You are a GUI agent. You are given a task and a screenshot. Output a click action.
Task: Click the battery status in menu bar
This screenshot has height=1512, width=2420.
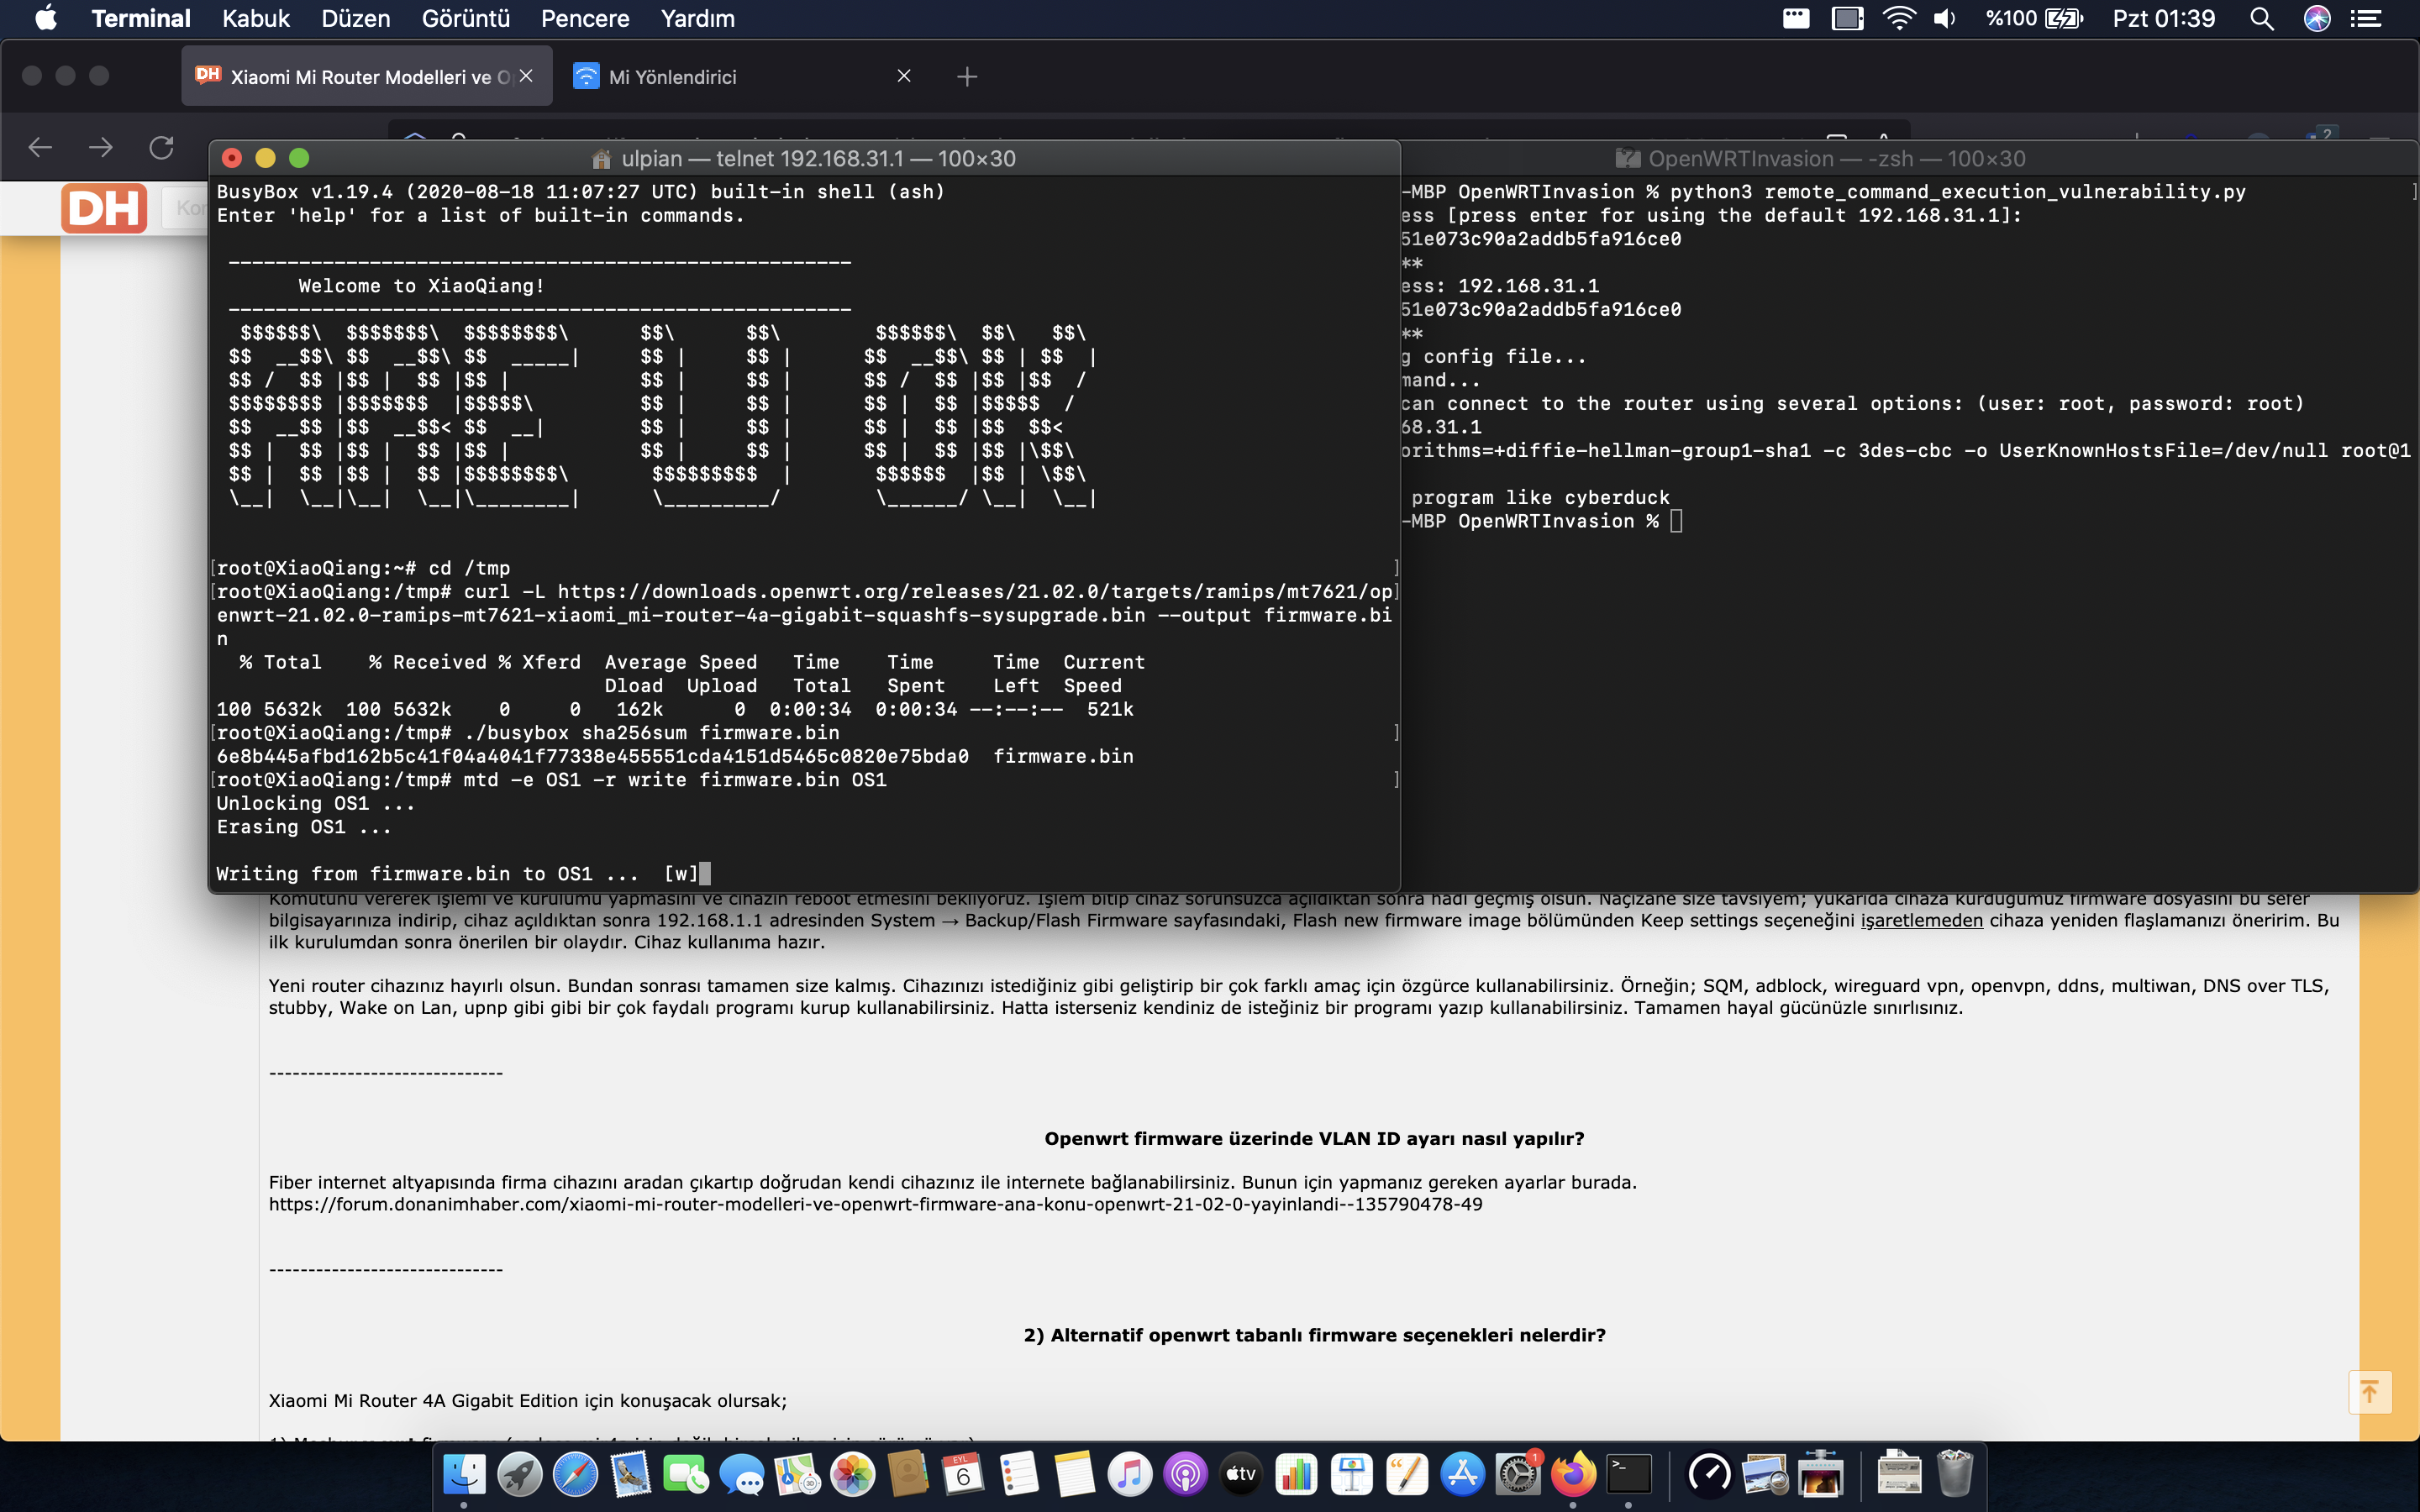[2034, 18]
